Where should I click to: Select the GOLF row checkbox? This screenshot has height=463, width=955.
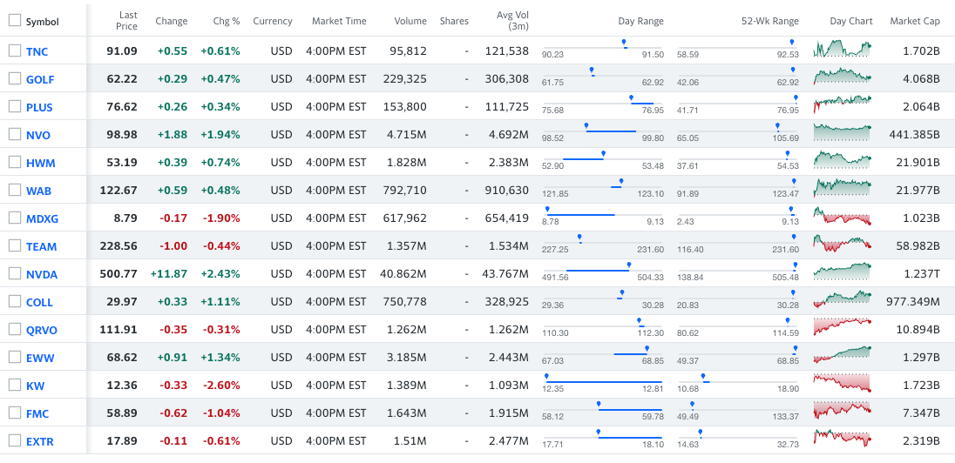(x=15, y=78)
